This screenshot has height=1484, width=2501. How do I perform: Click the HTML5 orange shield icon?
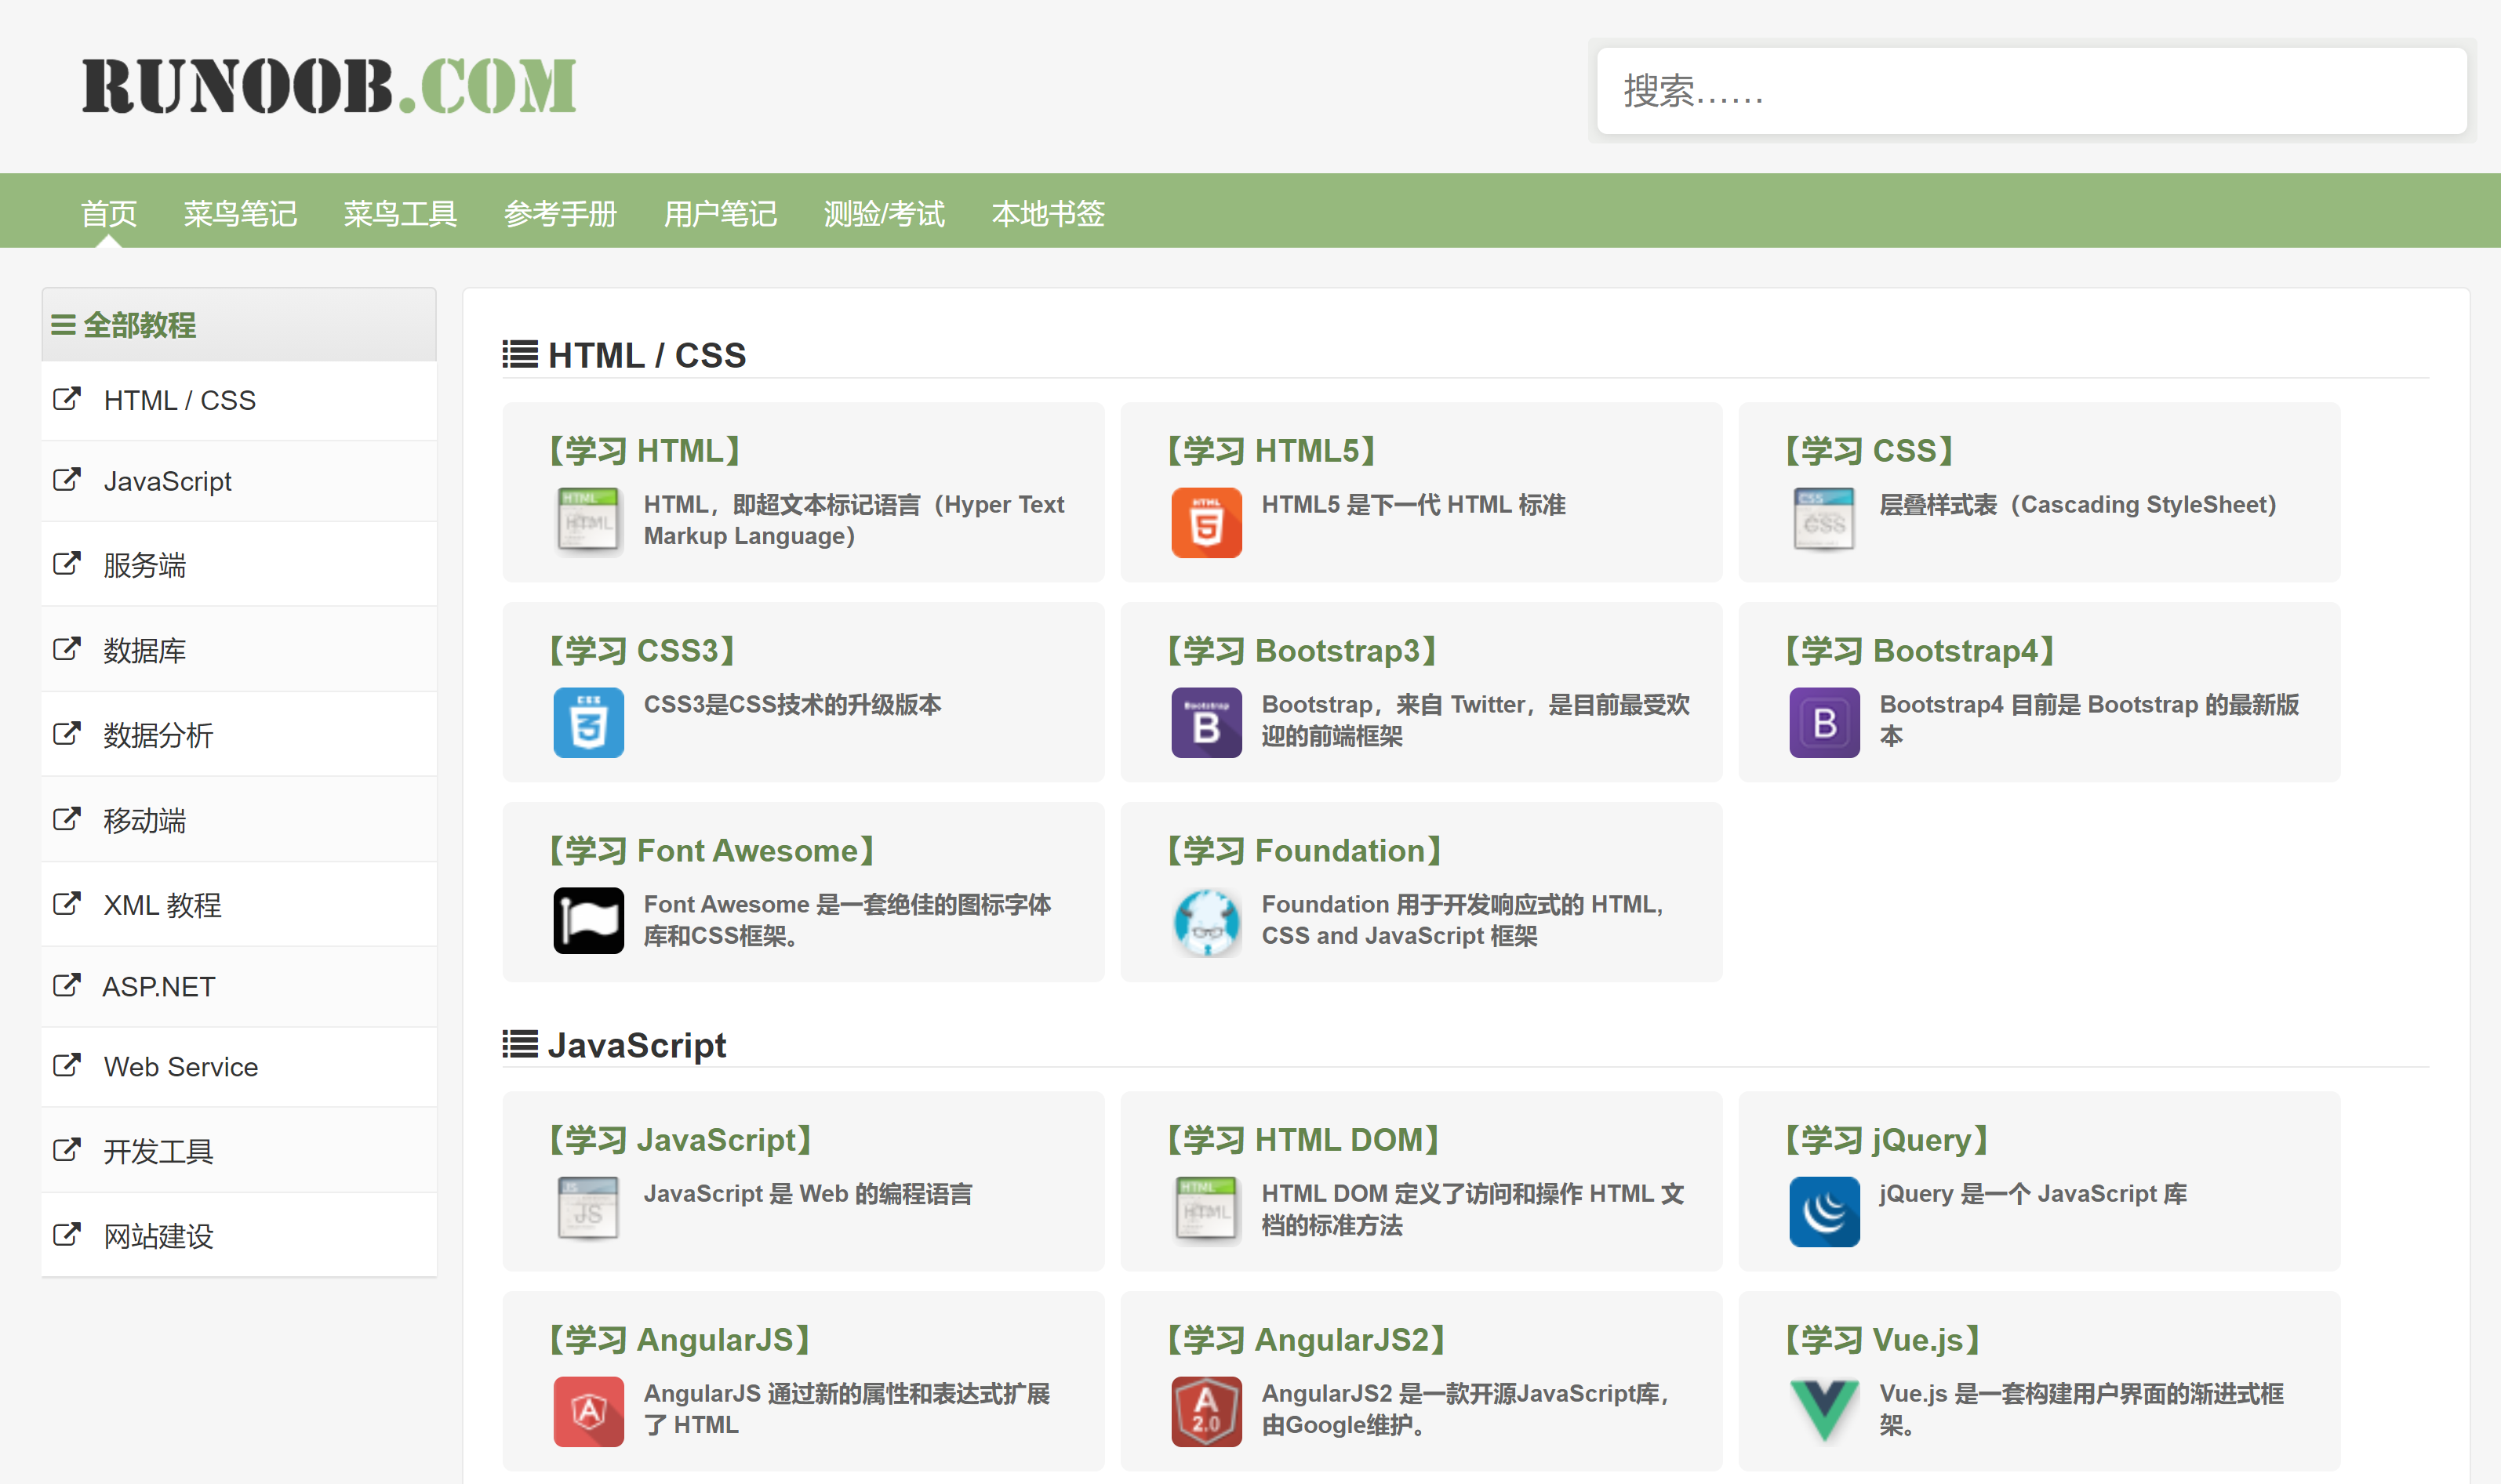pos(1206,523)
